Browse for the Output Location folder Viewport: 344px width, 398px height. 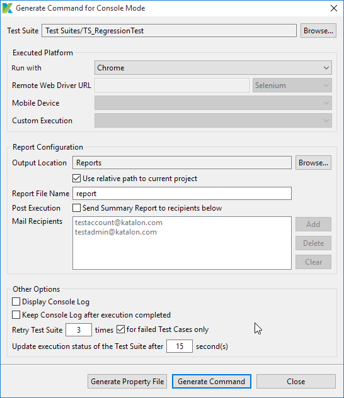[x=313, y=163]
